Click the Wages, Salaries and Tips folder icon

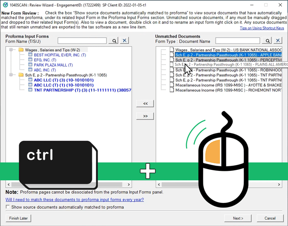(x=21, y=50)
